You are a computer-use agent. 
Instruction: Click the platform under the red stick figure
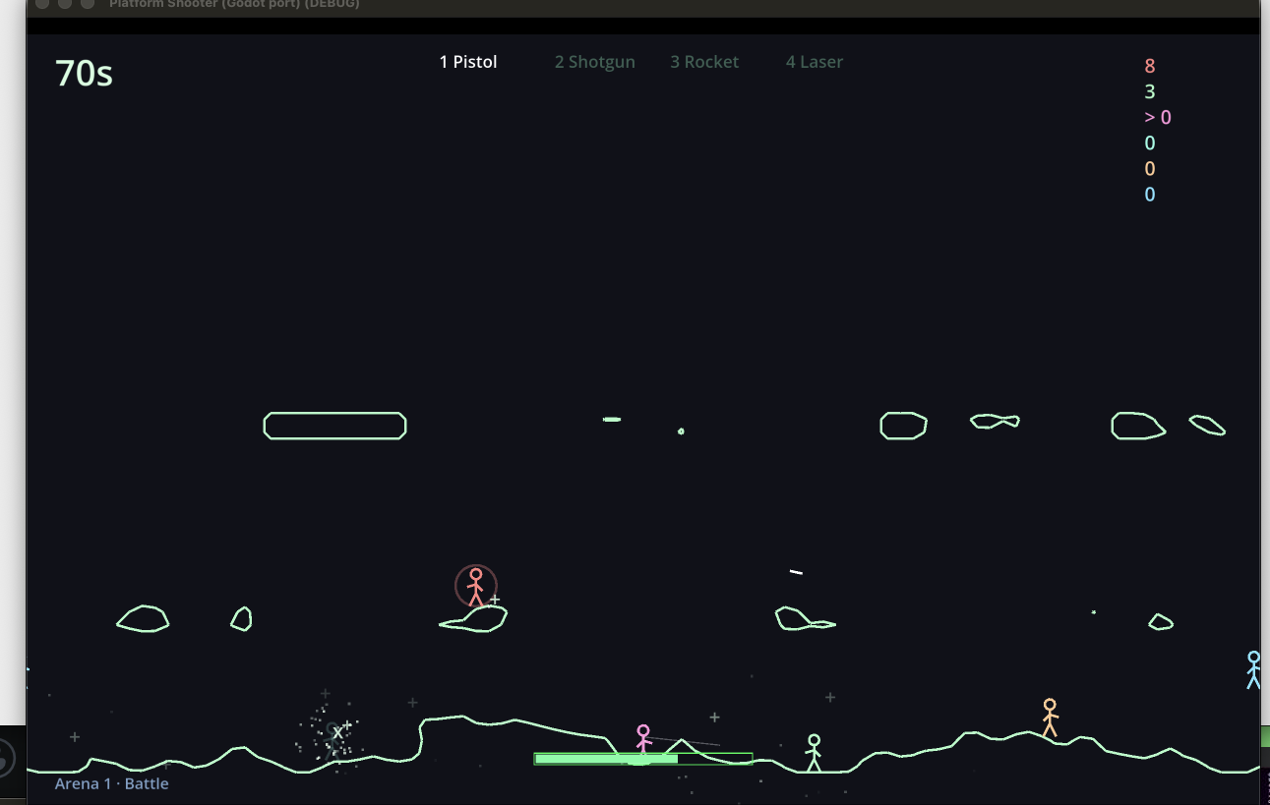coord(474,618)
